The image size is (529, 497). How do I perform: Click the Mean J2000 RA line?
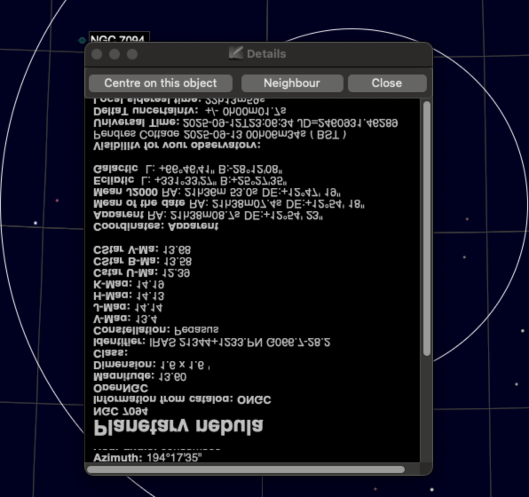click(x=217, y=192)
